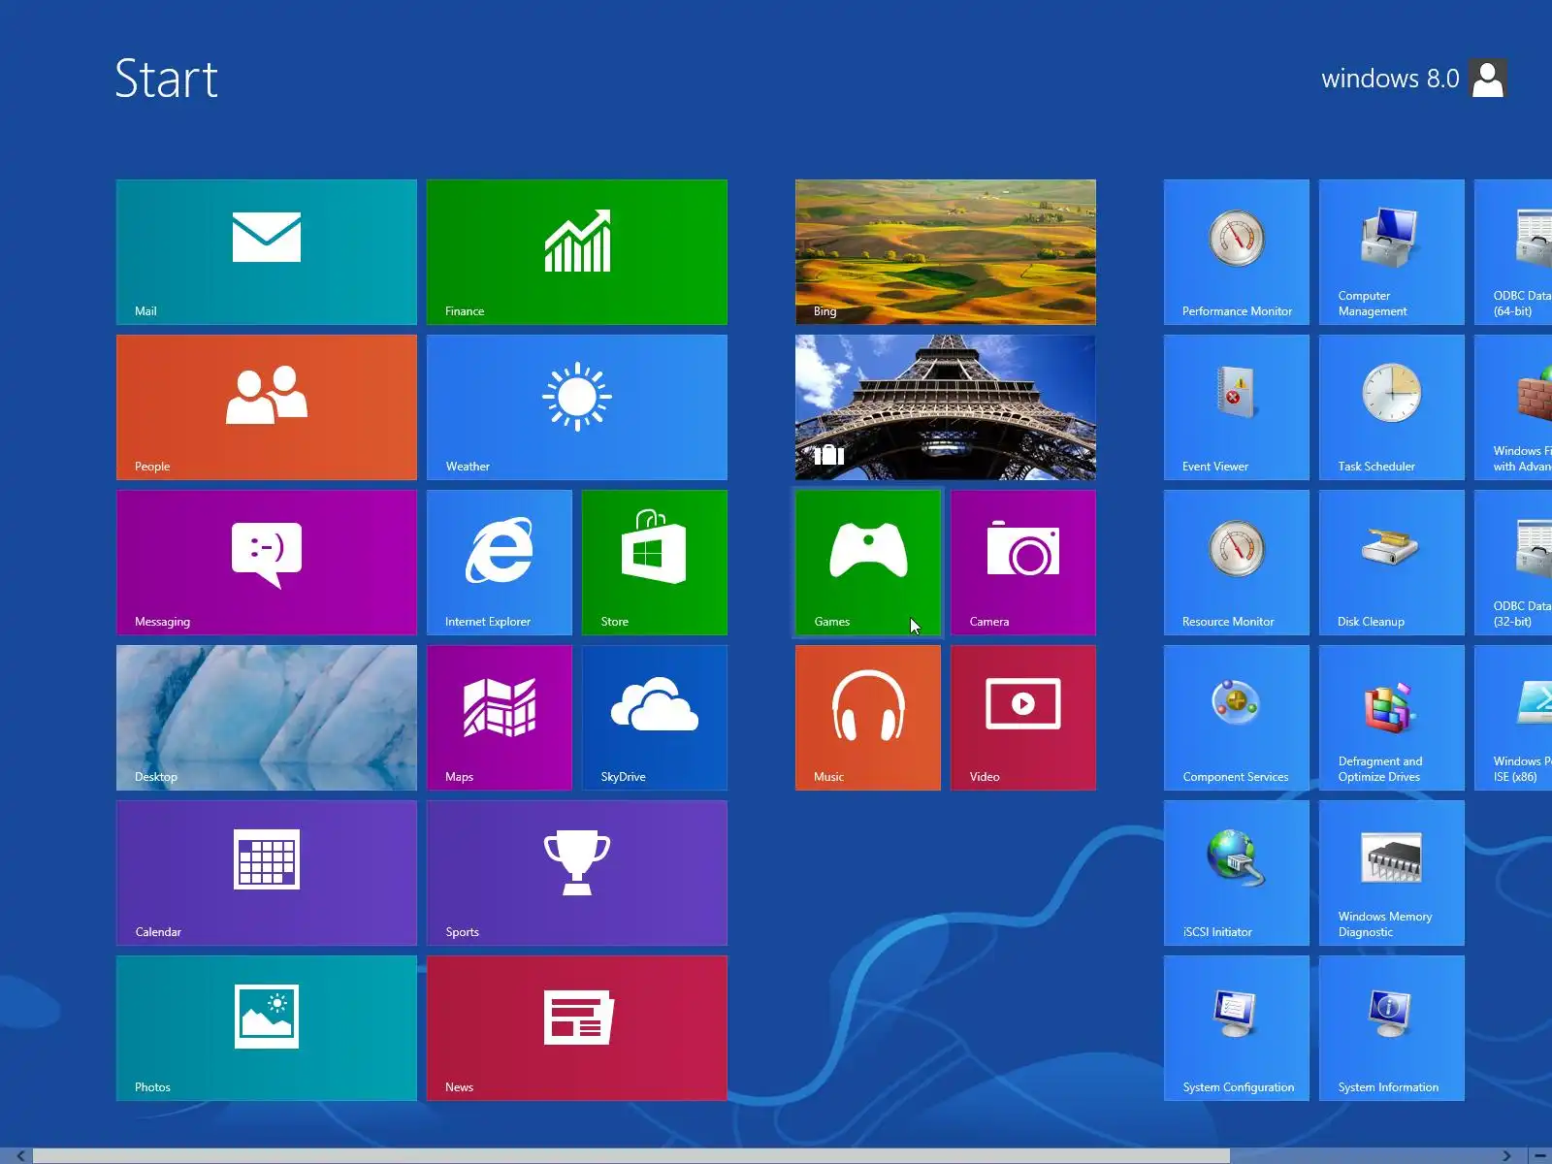1552x1164 pixels.
Task: Open the Camera tile
Action: 1023,563
